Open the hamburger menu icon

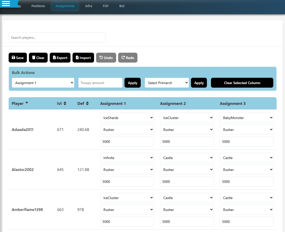click(6, 4)
